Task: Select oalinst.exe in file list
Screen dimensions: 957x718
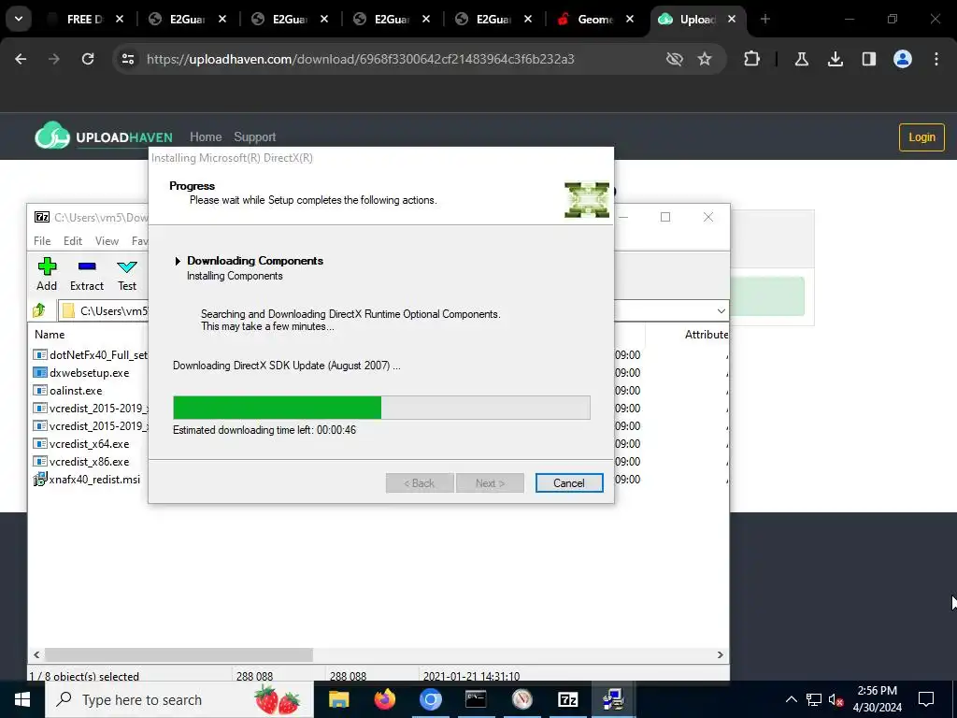Action: 76,390
